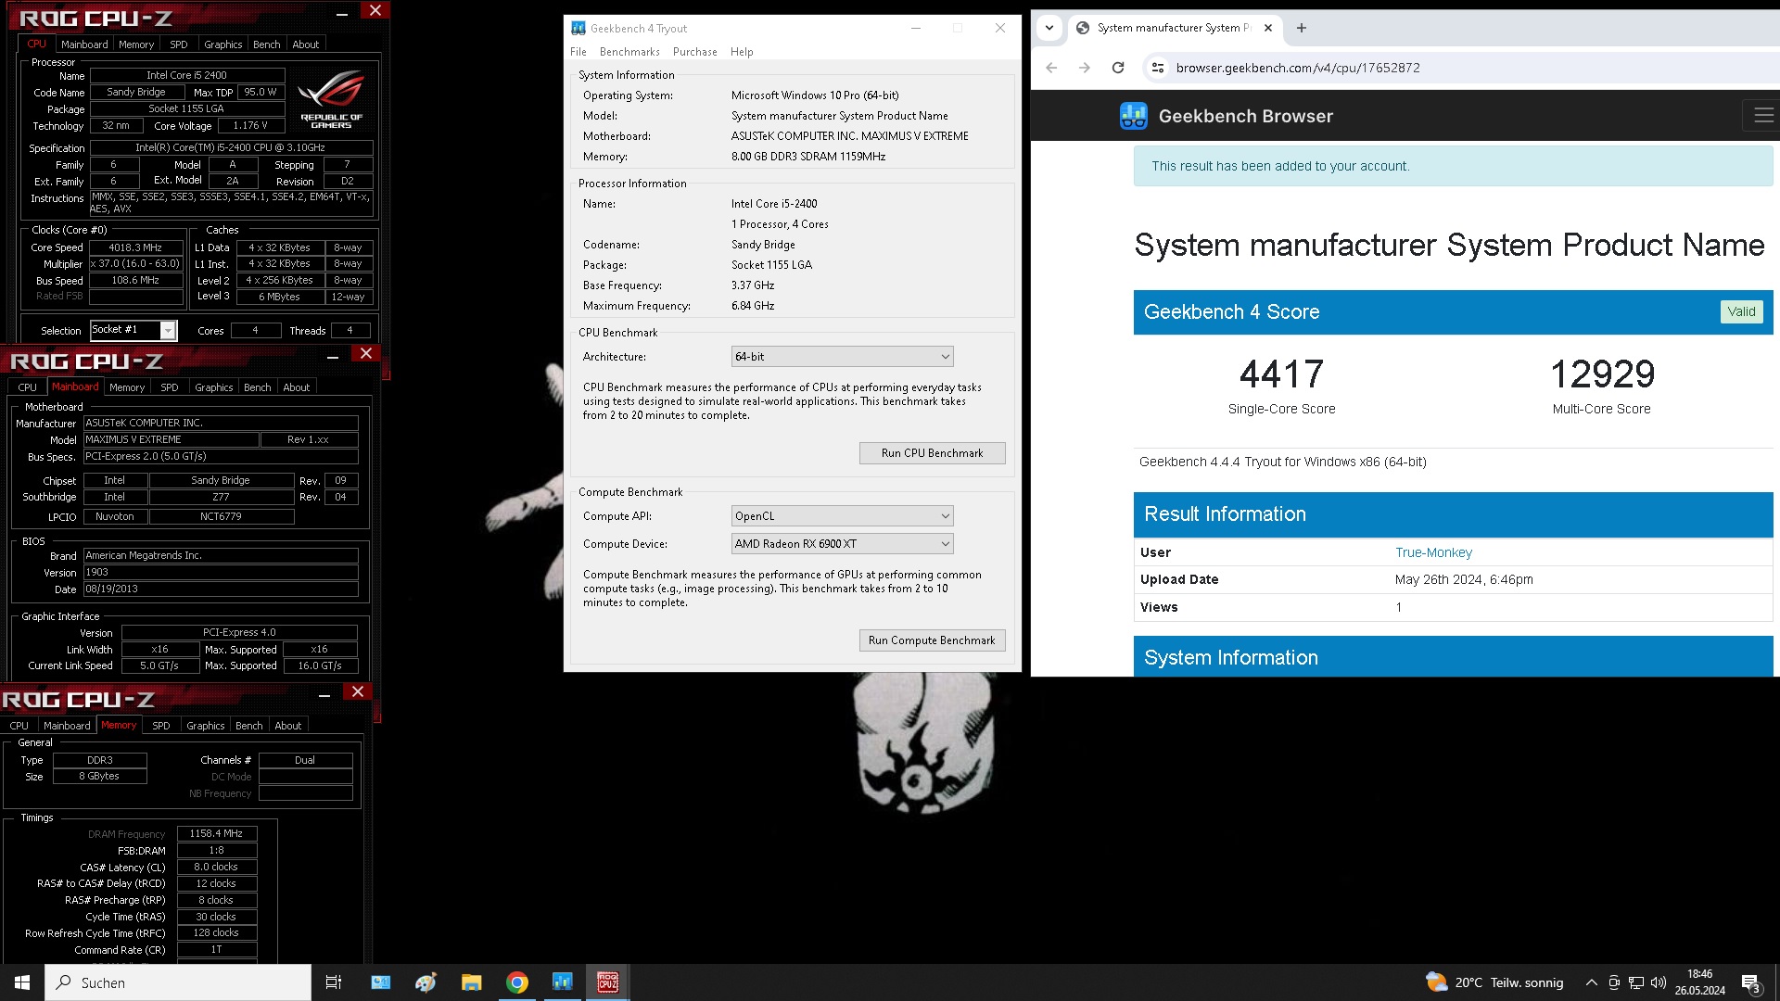Open Chrome tab search dropdown
Screen dimensions: 1780x1001
(1049, 28)
